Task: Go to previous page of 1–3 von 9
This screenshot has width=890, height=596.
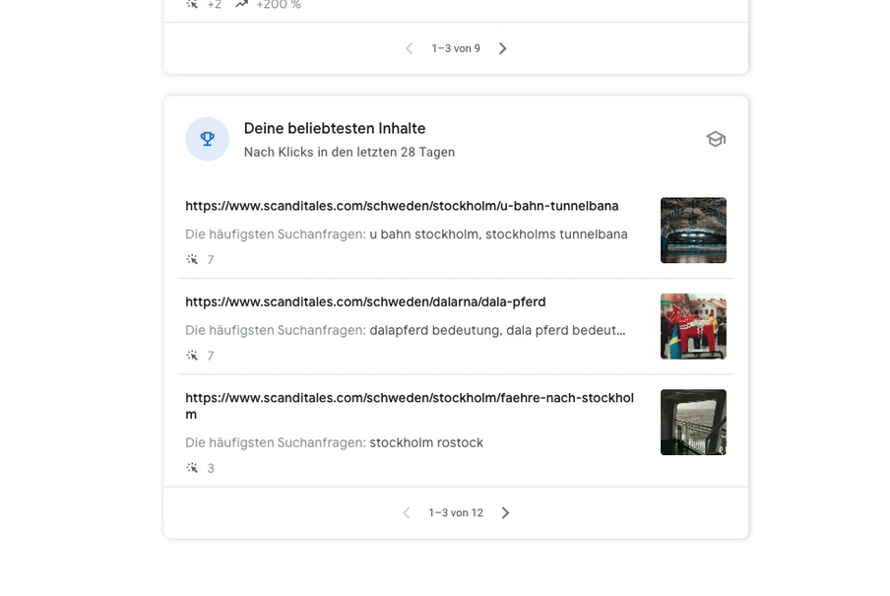Action: coord(410,48)
